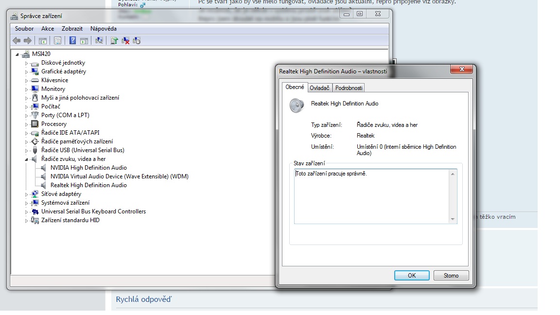Click the Diskové jednotky drive icon

pyautogui.click(x=35, y=63)
